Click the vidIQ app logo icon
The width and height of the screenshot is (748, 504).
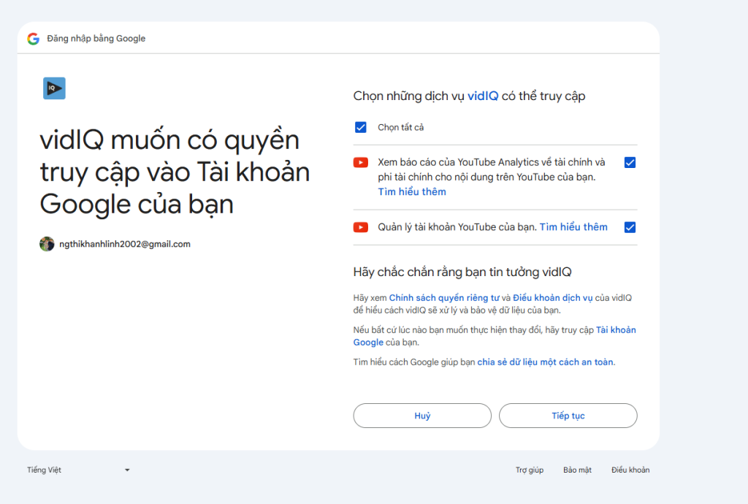[x=54, y=88]
